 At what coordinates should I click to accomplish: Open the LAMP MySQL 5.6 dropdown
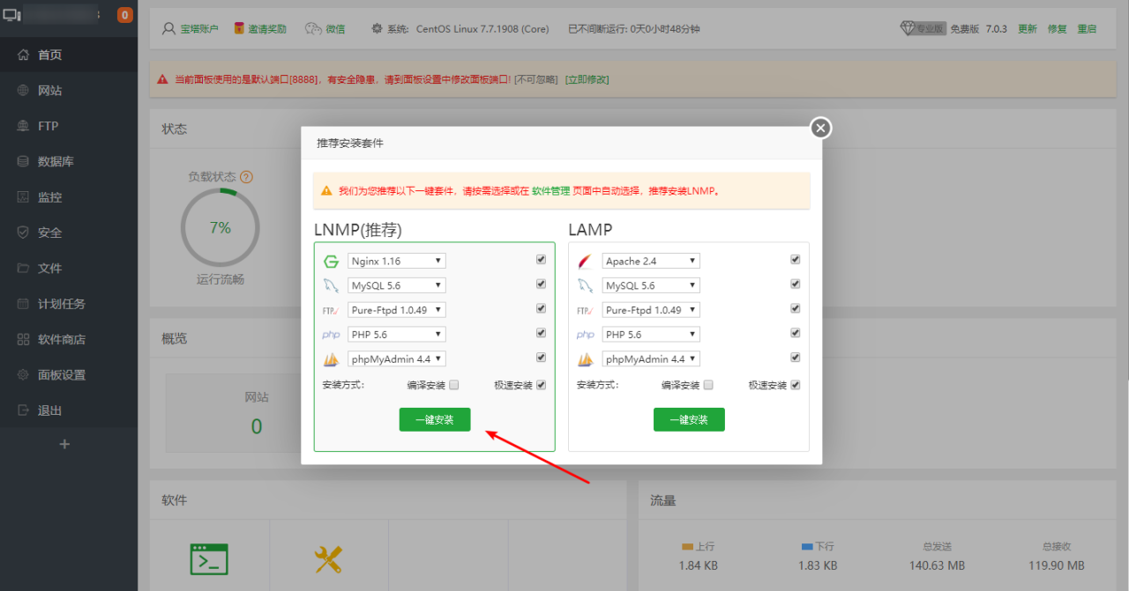pyautogui.click(x=651, y=285)
